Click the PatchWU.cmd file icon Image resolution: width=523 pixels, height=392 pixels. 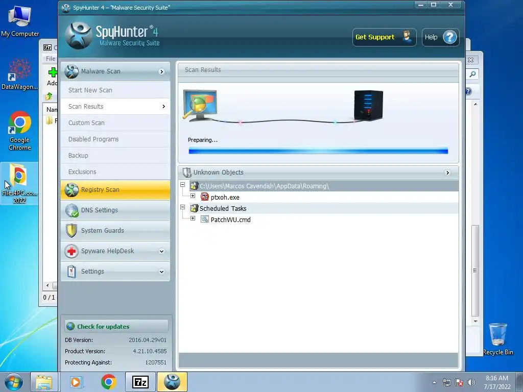[204, 219]
